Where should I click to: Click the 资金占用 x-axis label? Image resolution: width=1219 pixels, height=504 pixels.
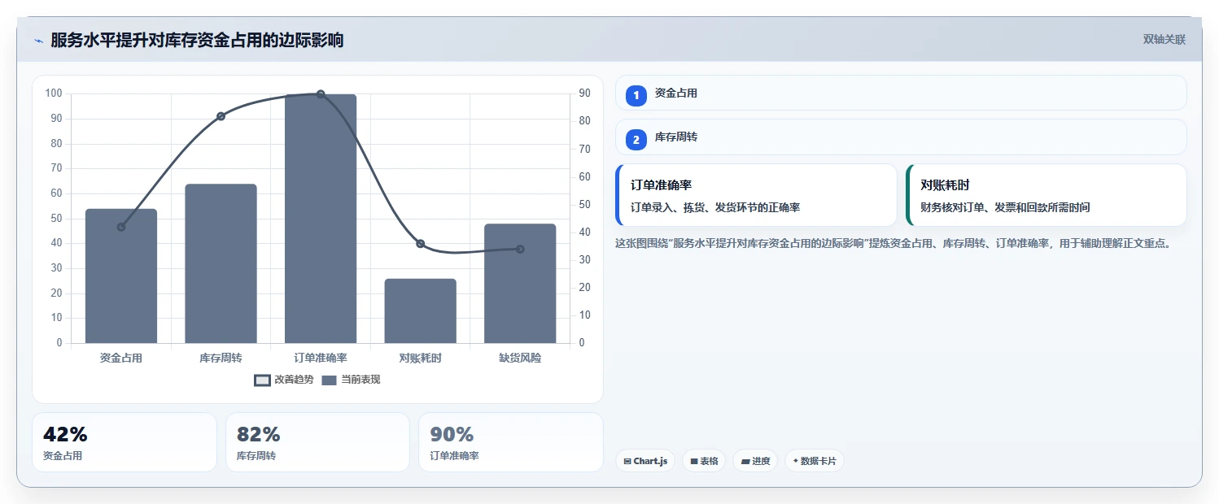(121, 358)
